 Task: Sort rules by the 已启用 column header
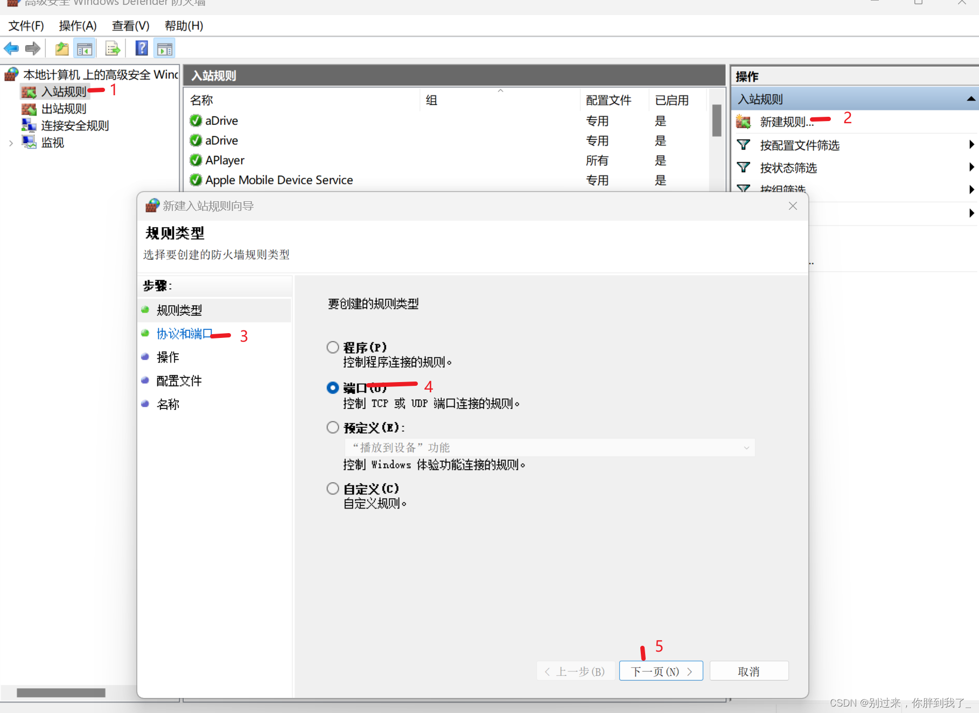point(677,100)
